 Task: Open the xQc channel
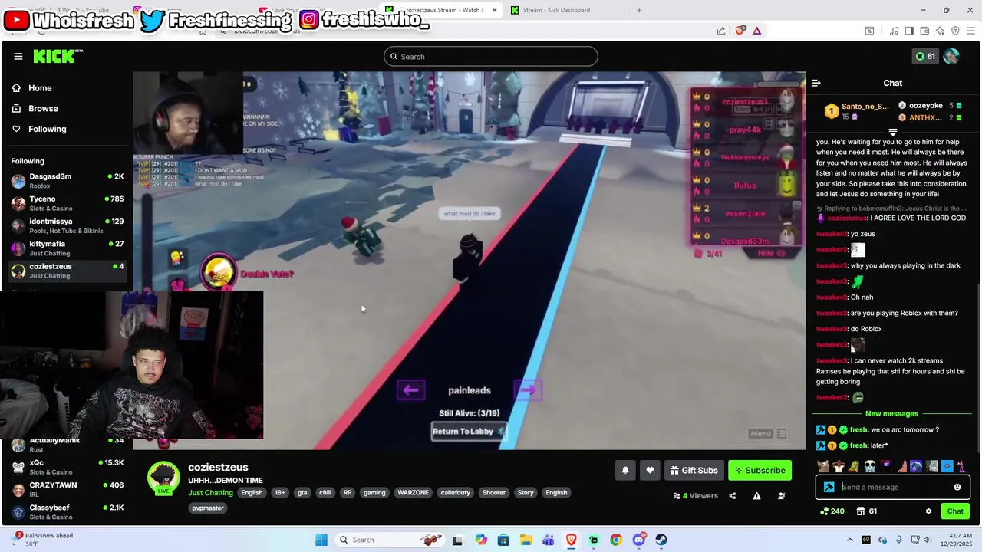(x=66, y=467)
